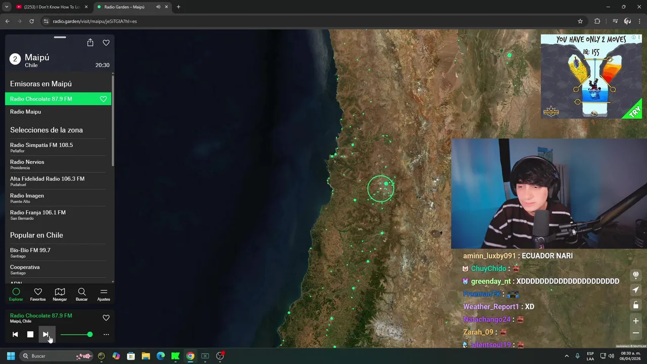Screen dimensions: 647x364
Task: Reload the Radio Garden page
Action: [31, 21]
